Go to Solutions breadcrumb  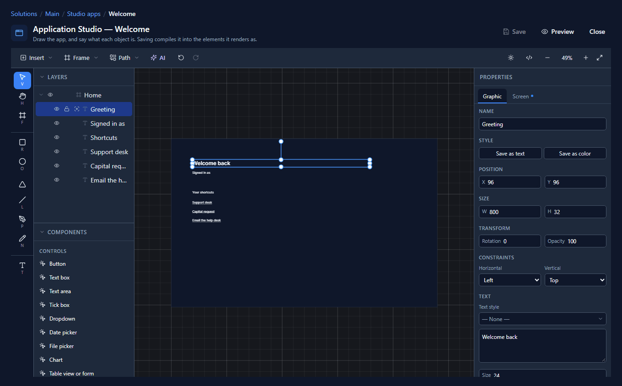tap(24, 14)
